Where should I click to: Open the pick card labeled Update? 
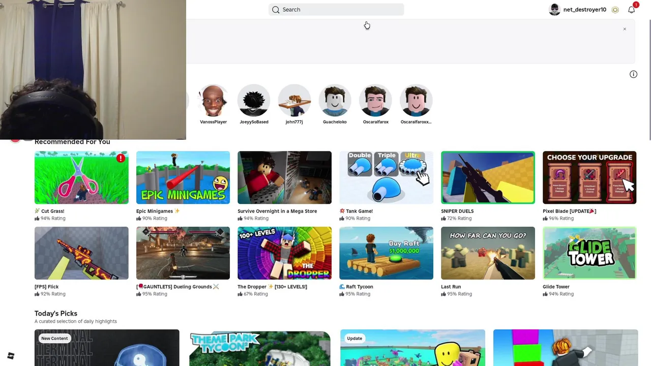pyautogui.click(x=412, y=348)
